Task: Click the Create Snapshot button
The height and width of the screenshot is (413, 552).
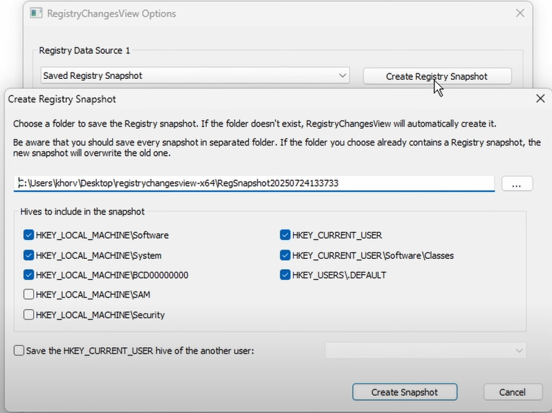Action: click(x=405, y=392)
